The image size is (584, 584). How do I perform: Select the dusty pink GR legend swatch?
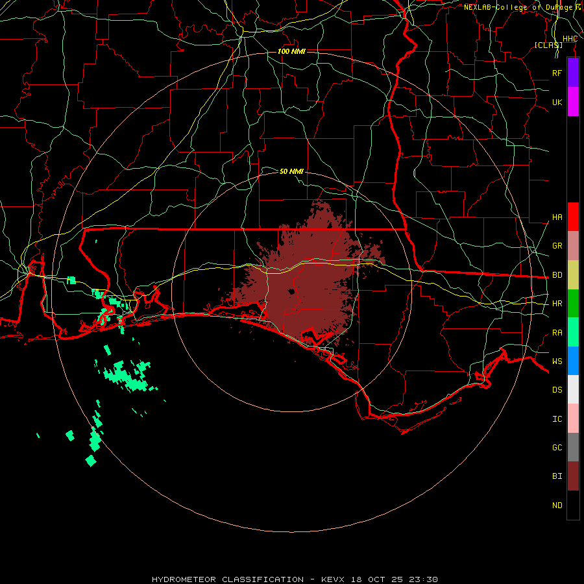[x=573, y=246]
